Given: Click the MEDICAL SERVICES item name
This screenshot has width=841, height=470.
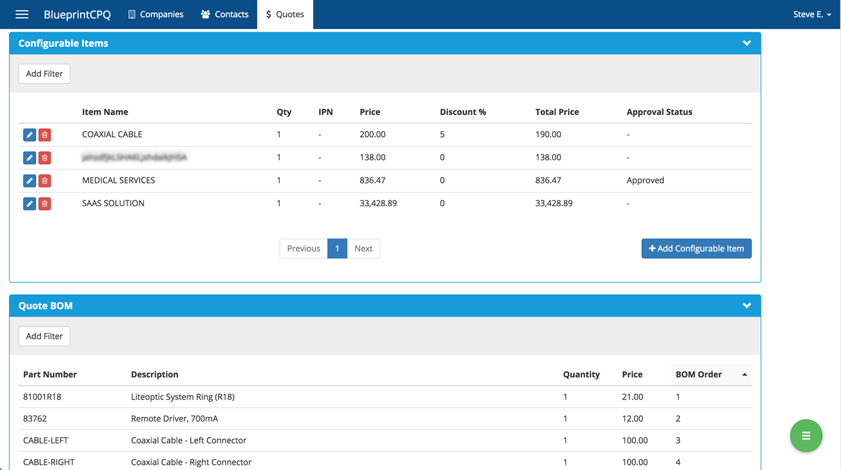Looking at the screenshot, I should tap(118, 180).
